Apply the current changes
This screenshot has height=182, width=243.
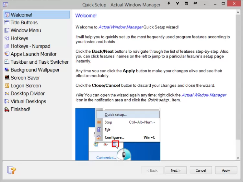point(226,170)
